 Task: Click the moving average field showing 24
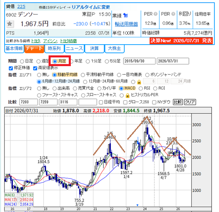177,81
